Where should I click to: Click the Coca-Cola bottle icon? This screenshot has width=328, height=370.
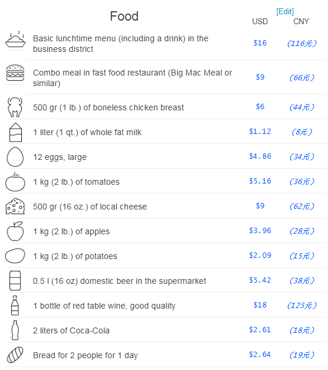point(15,330)
